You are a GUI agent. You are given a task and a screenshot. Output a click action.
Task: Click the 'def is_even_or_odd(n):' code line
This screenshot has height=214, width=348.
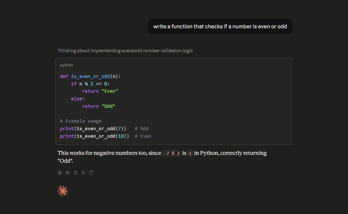pos(90,76)
